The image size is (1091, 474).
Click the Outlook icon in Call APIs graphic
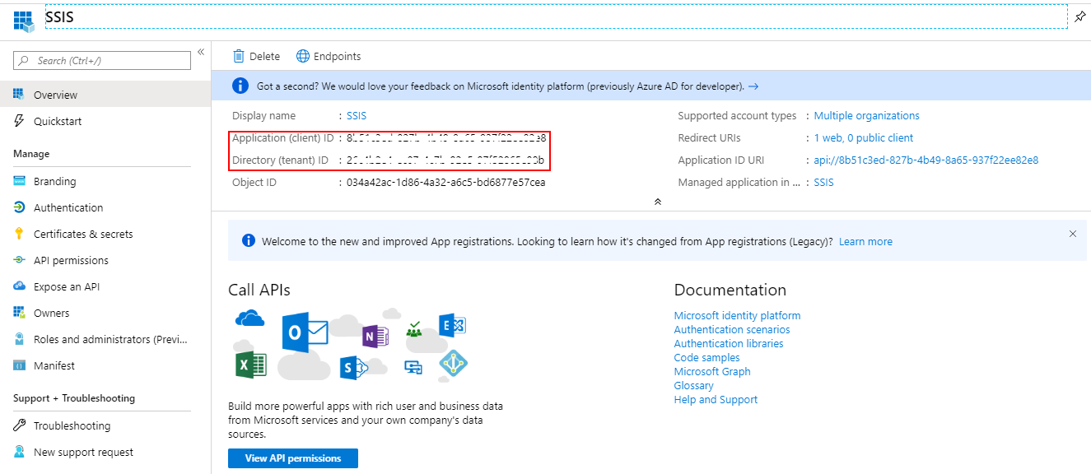[x=305, y=332]
